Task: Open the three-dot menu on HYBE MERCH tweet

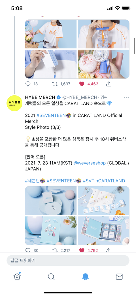Action: tap(126, 97)
